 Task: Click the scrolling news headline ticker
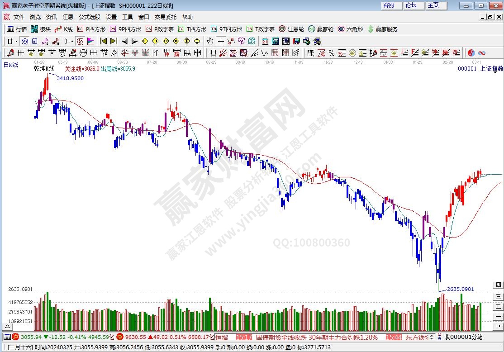pos(317,337)
